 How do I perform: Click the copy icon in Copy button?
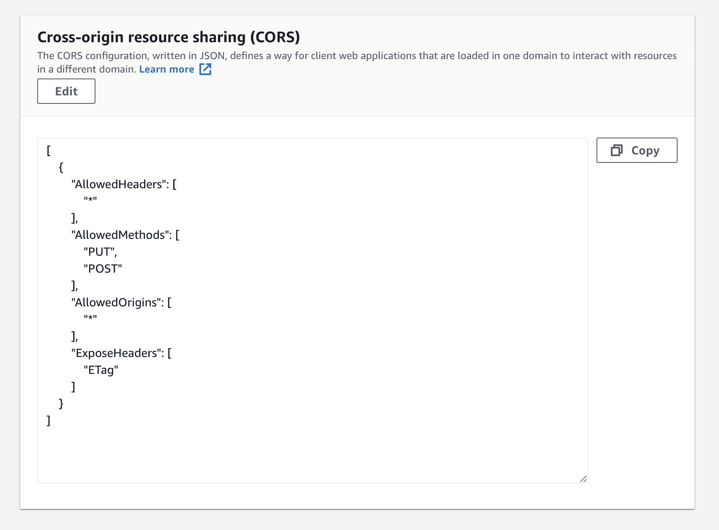click(x=617, y=150)
